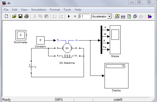The height and width of the screenshot is (102, 157).
Task: Click the Refresh model blocks icon
Action: pyautogui.click(x=129, y=16)
